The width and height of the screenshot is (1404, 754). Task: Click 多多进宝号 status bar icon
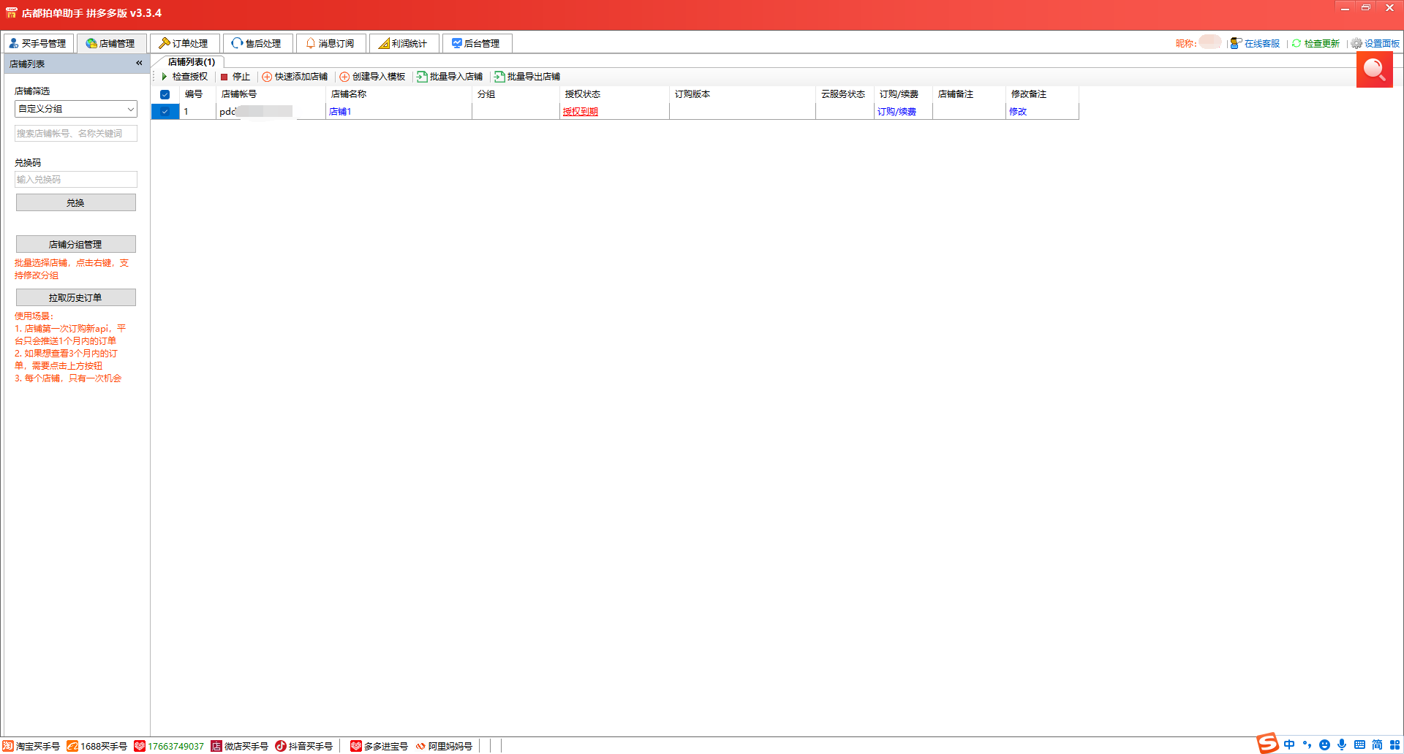pos(356,746)
